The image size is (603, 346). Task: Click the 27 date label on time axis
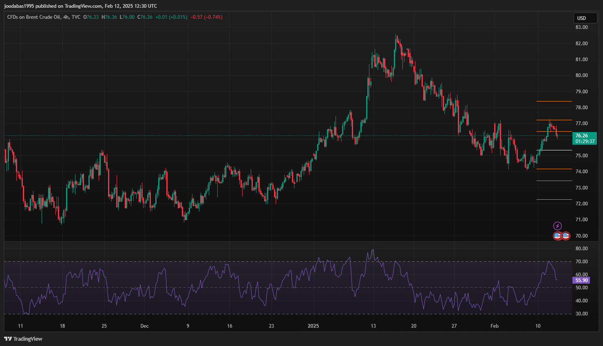[x=454, y=326]
